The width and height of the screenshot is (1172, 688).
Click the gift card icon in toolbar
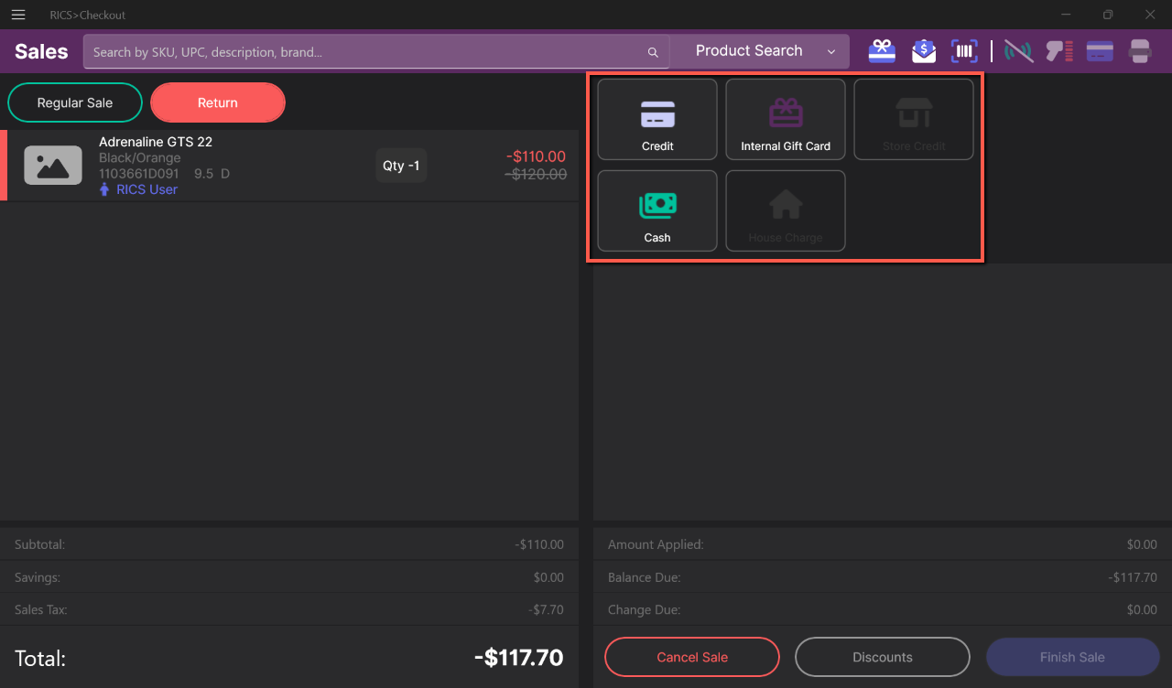click(x=882, y=51)
